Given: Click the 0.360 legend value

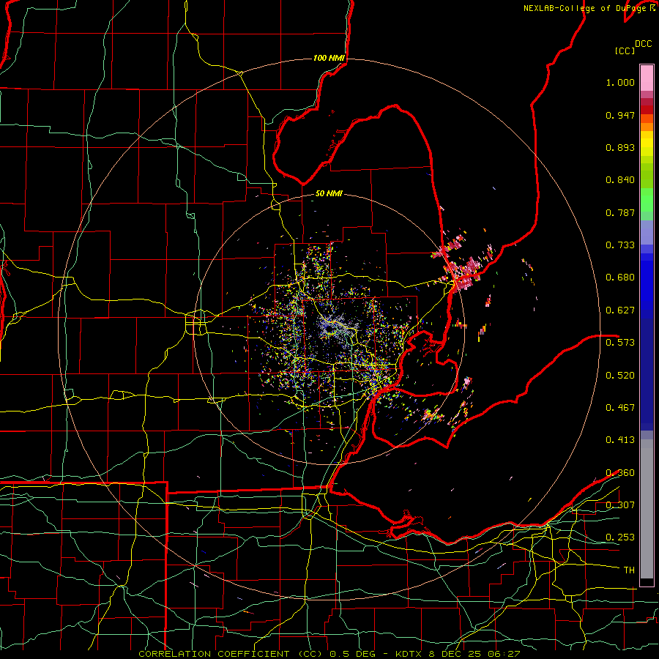Looking at the screenshot, I should [x=620, y=473].
